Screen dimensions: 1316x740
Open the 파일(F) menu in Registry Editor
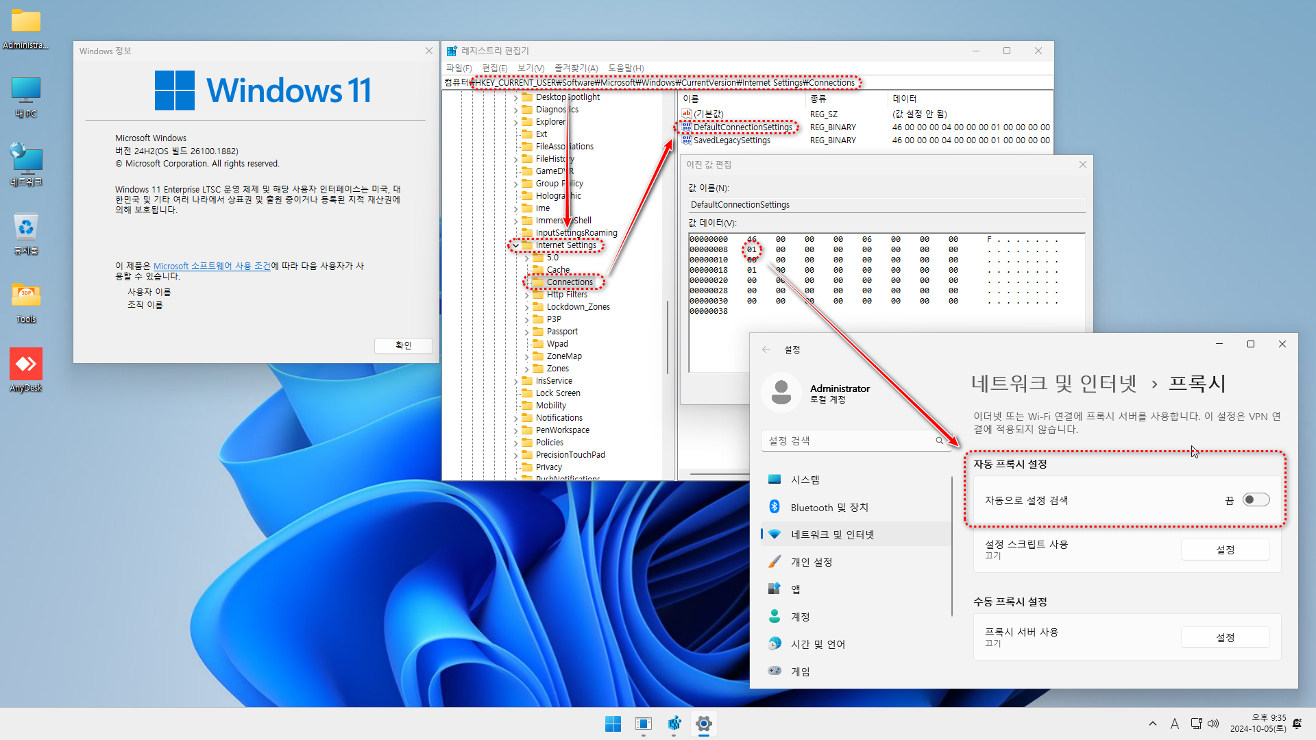[459, 68]
